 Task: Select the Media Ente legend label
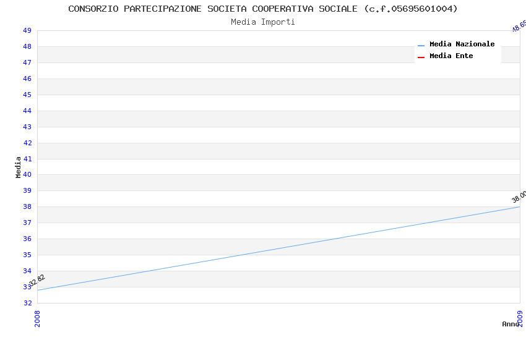[451, 56]
